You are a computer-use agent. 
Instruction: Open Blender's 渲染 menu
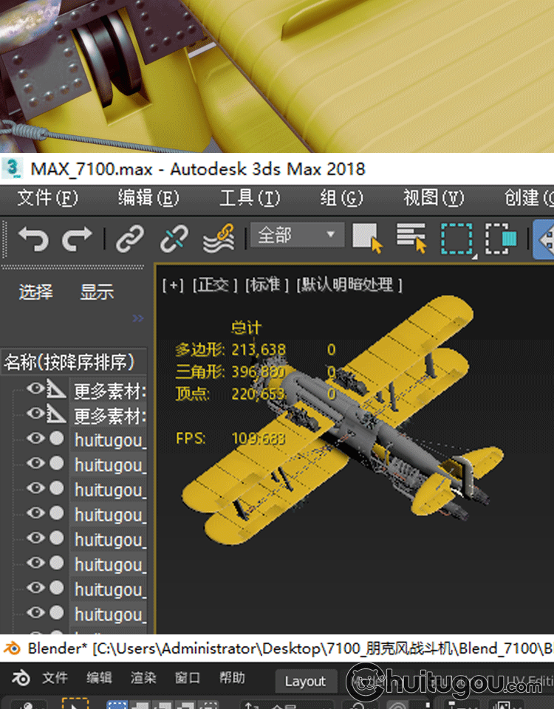pos(143,678)
